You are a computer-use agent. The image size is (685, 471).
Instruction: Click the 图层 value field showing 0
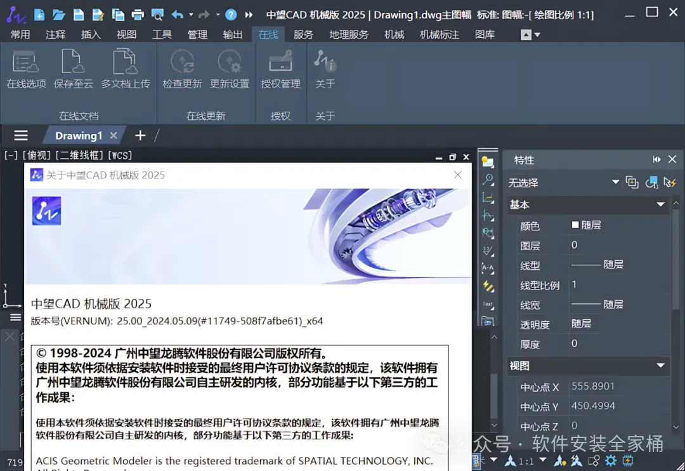pos(618,245)
